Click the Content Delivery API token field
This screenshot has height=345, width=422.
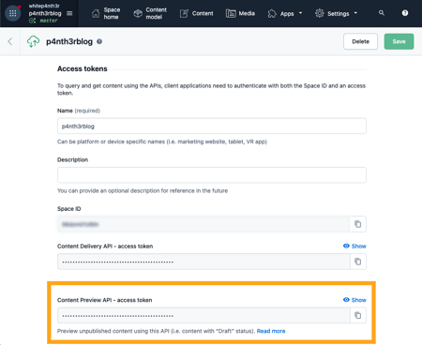(x=203, y=262)
